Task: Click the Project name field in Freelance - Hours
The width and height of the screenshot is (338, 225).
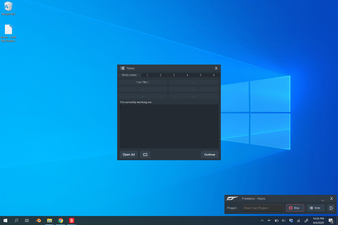Action: [263, 208]
